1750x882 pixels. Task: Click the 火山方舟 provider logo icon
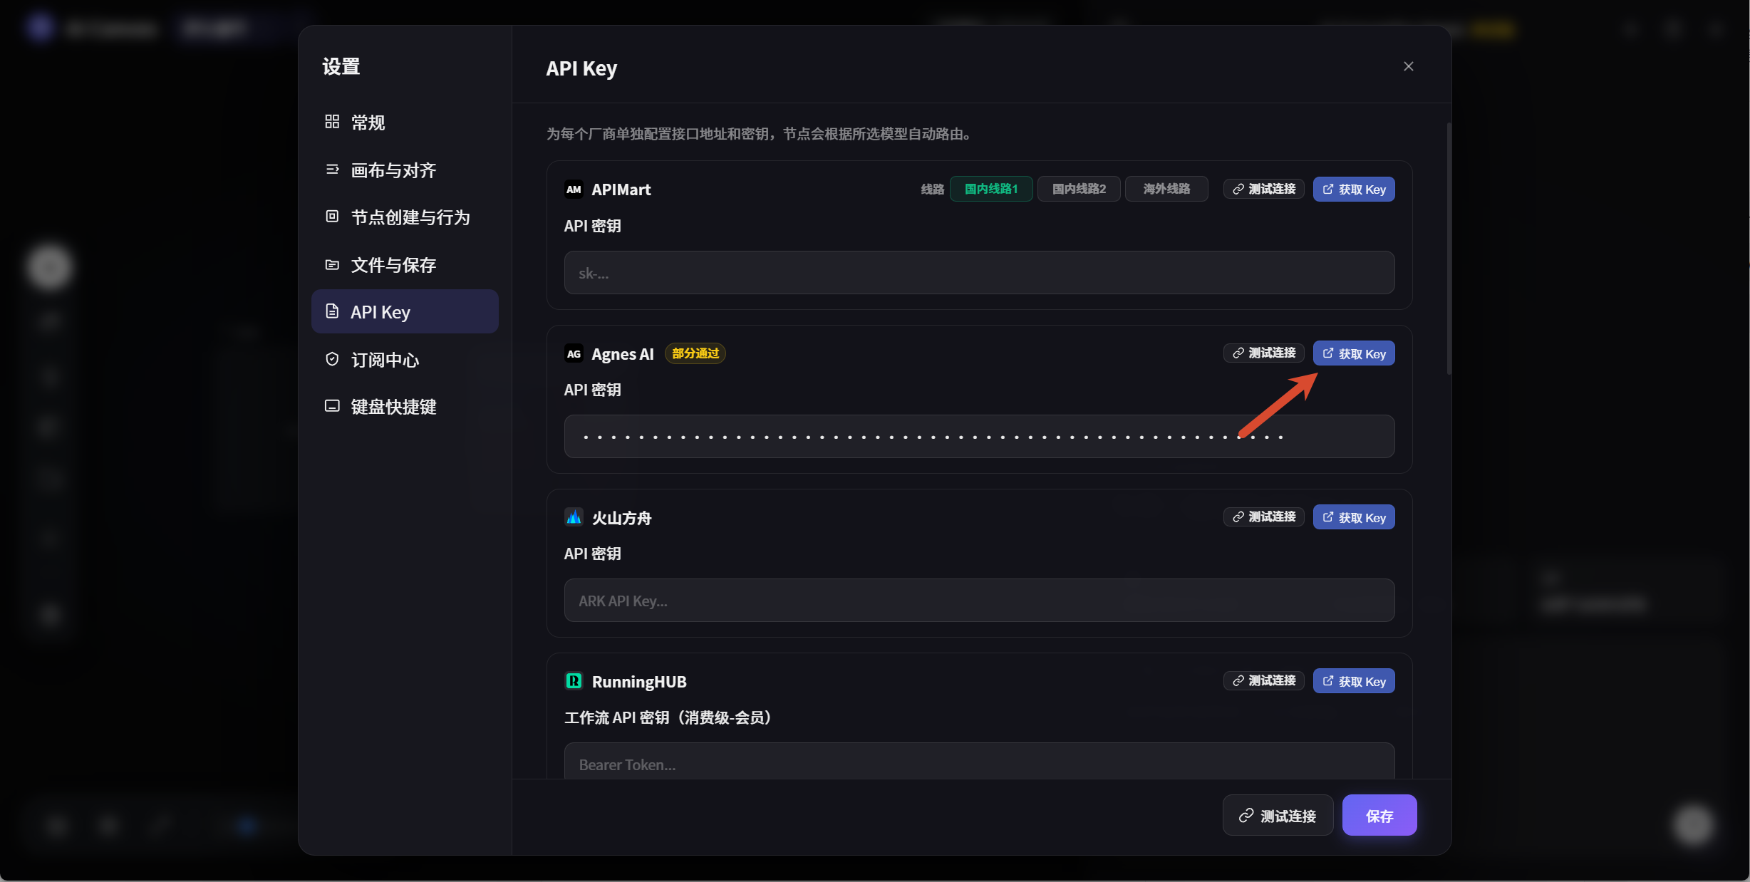click(x=574, y=517)
